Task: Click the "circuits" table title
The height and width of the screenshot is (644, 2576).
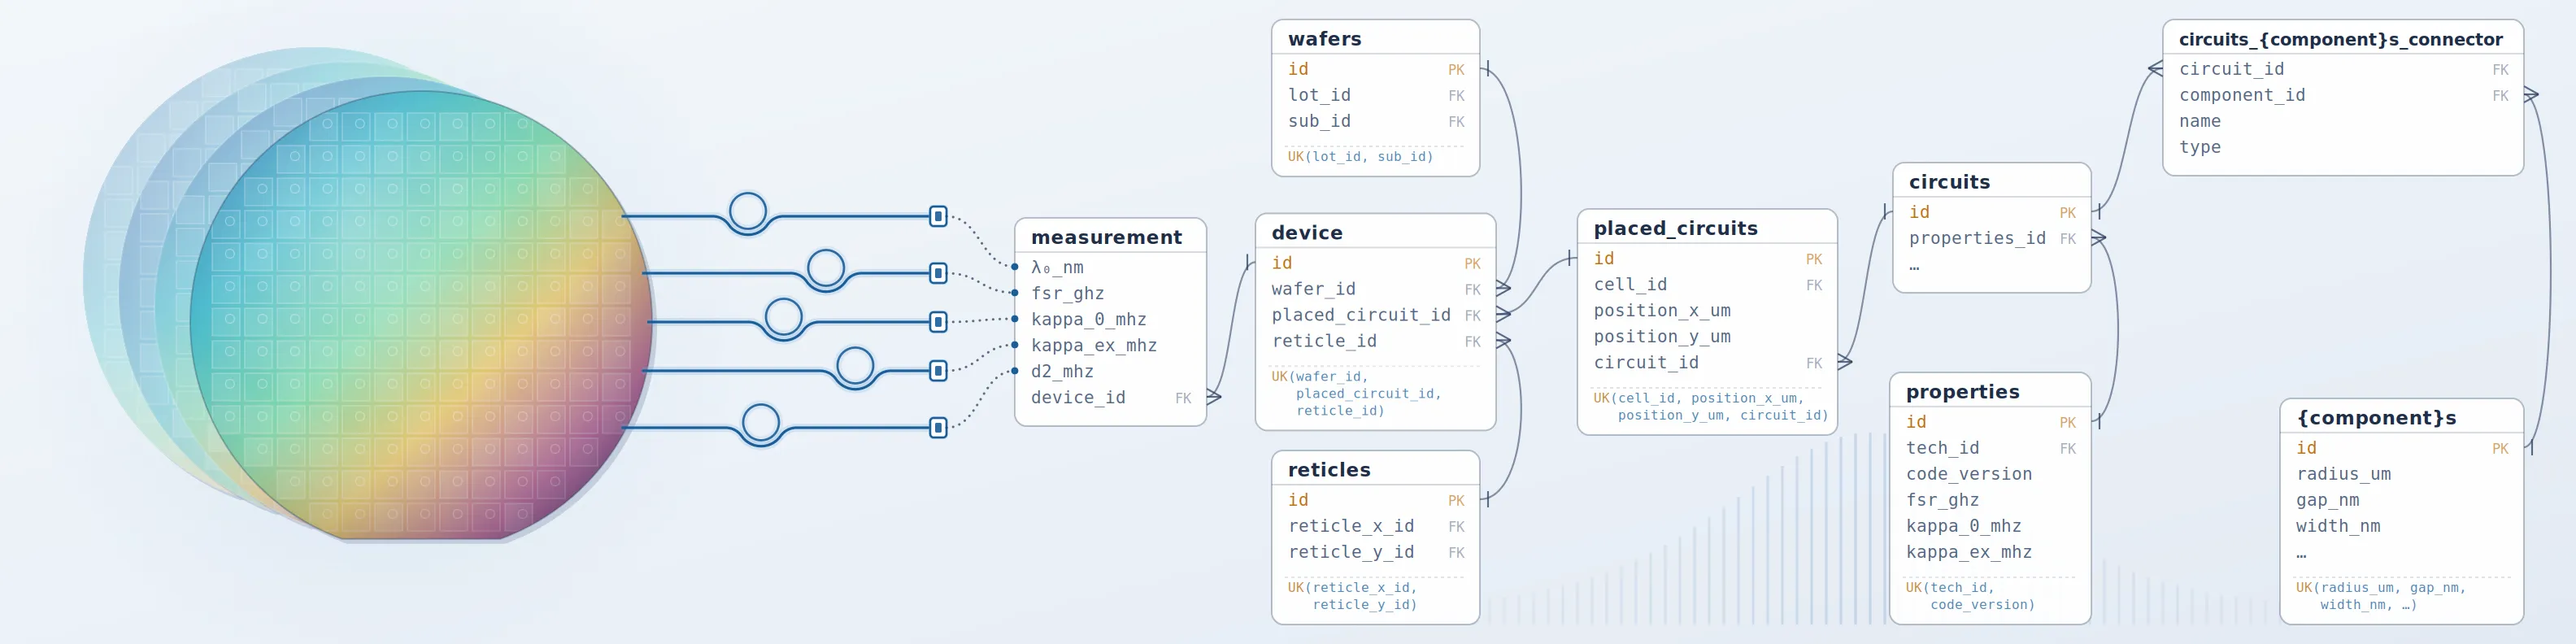Action: [1949, 182]
